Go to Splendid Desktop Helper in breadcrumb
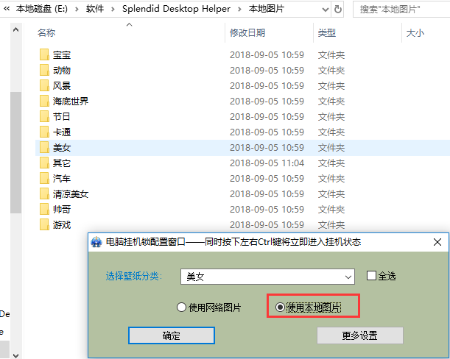 (x=176, y=9)
